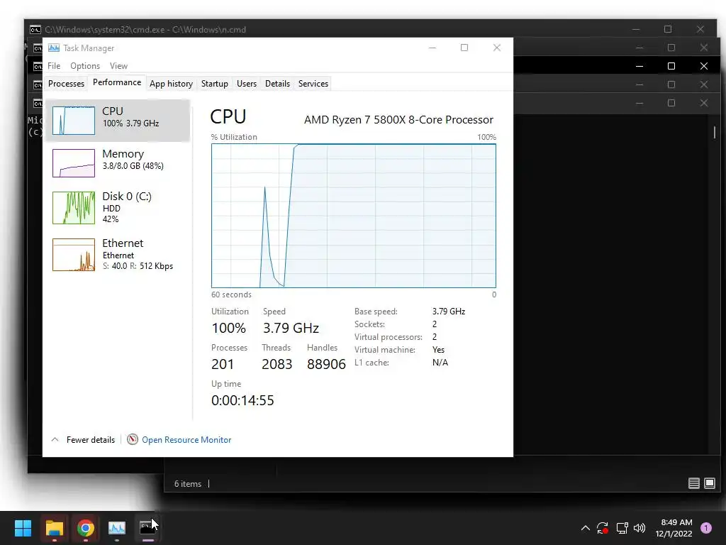
Task: Click the CPU utilization graph area
Action: [x=353, y=216]
